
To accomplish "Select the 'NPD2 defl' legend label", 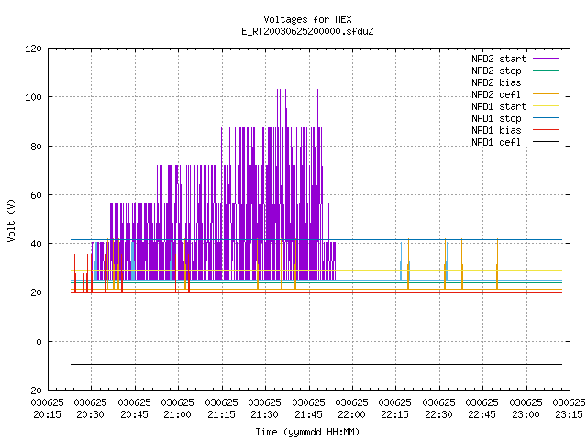I will (496, 94).
